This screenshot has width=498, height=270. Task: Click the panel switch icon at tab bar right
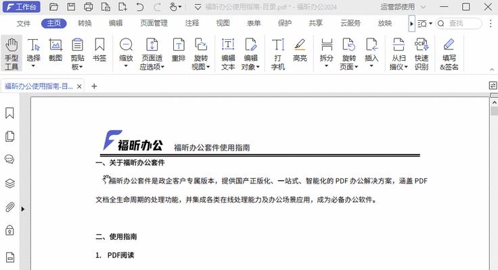(x=493, y=85)
